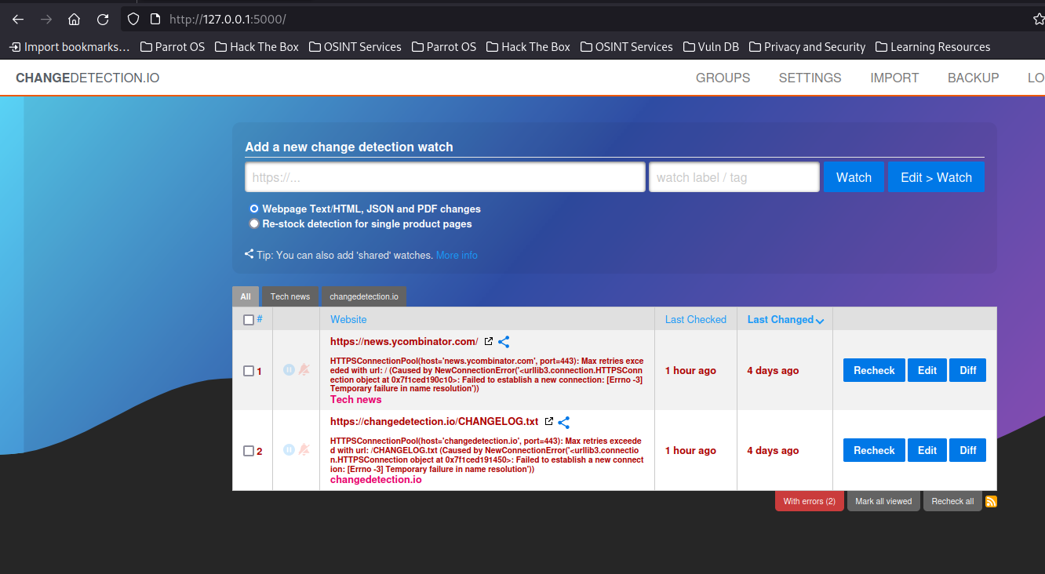
Task: Open the SETTINGS menu item
Action: click(x=810, y=78)
